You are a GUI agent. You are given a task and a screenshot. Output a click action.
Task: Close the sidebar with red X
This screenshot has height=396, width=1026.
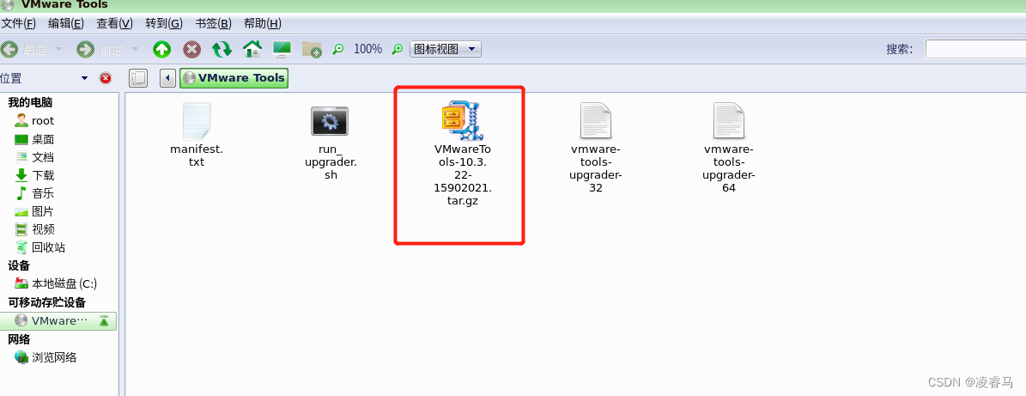tap(106, 78)
